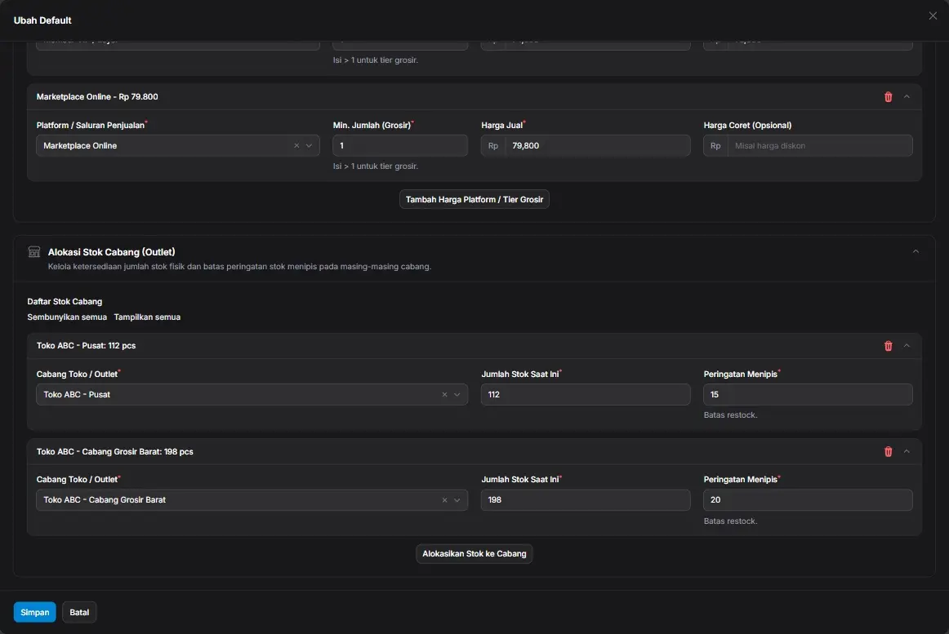Collapse the Cabang Grosir Barat: 198 pcs panel
This screenshot has width=949, height=634.
click(907, 452)
